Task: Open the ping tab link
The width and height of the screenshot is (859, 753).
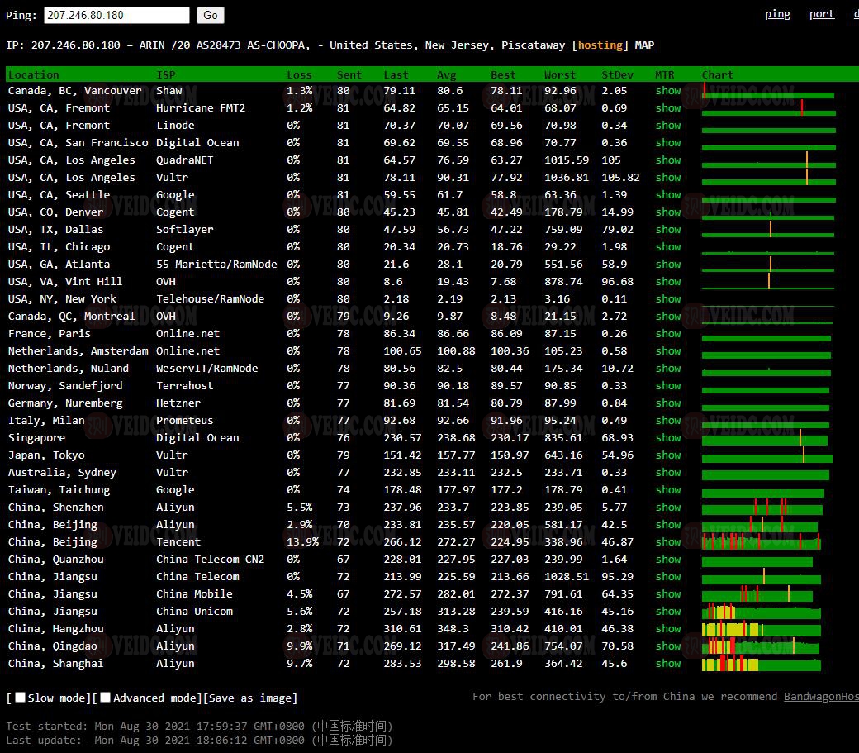Action: point(777,13)
